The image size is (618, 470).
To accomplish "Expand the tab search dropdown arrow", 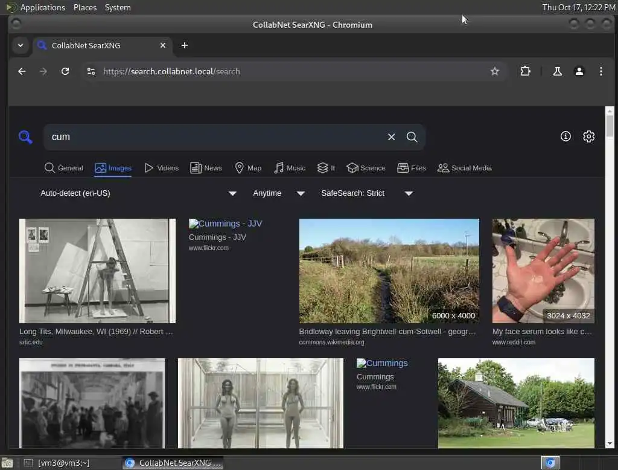I will click(21, 45).
